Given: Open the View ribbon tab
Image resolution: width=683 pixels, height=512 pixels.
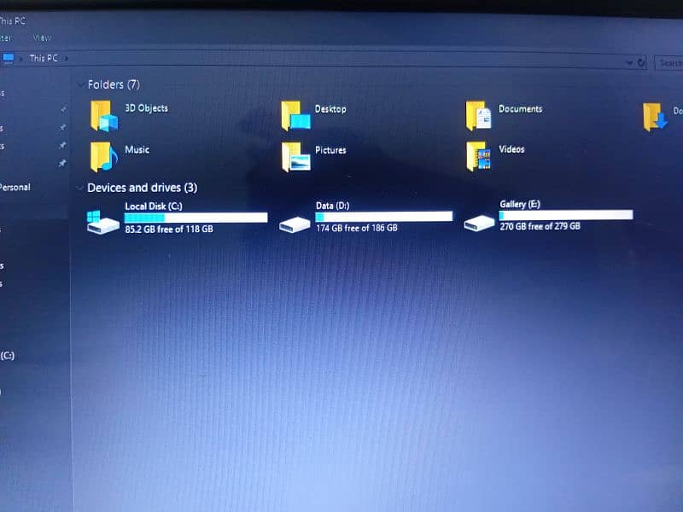Looking at the screenshot, I should 42,38.
